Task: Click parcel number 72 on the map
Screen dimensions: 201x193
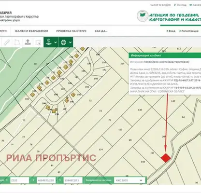Action: click(x=100, y=111)
